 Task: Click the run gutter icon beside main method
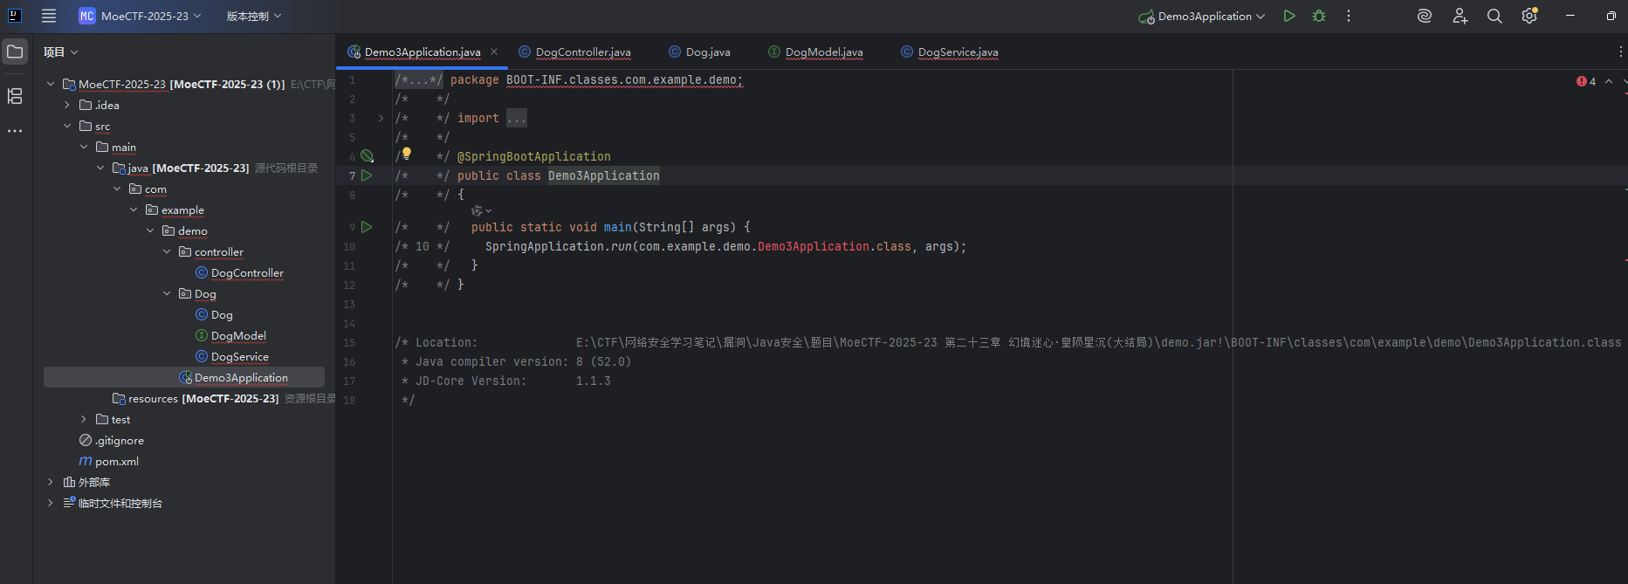click(x=367, y=227)
